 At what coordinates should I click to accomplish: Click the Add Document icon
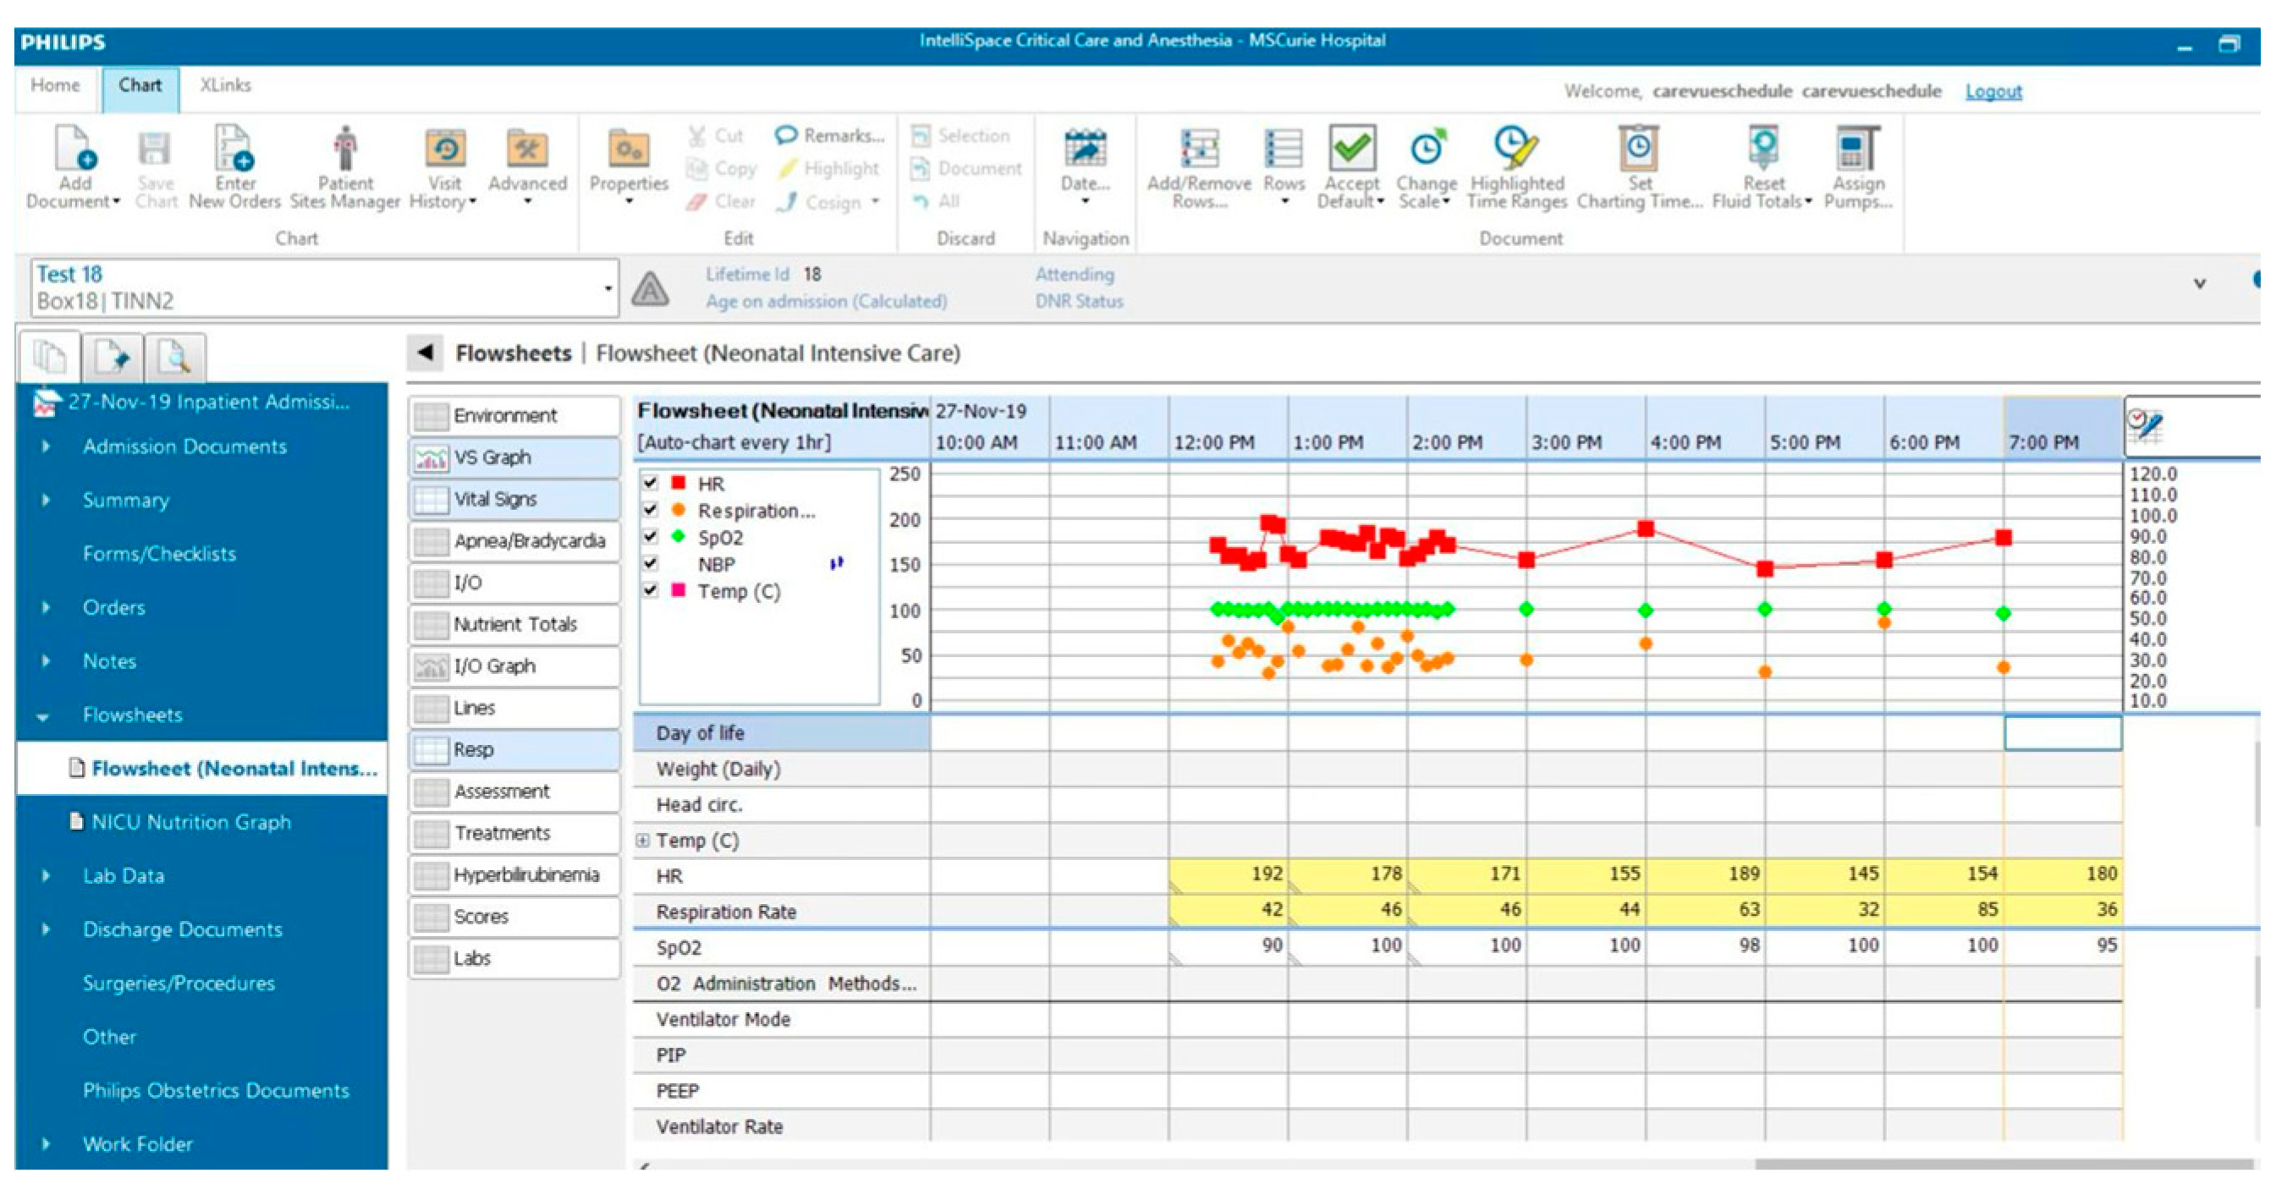pyautogui.click(x=74, y=149)
